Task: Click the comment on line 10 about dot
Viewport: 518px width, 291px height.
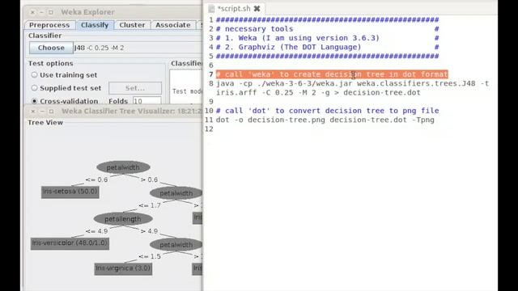Action: click(x=327, y=111)
